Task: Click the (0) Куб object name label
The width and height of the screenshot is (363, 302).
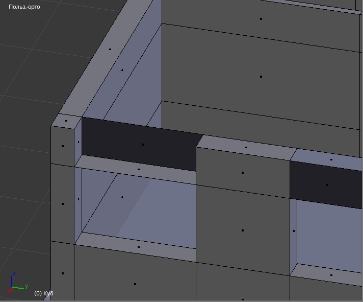Action: pyautogui.click(x=44, y=293)
